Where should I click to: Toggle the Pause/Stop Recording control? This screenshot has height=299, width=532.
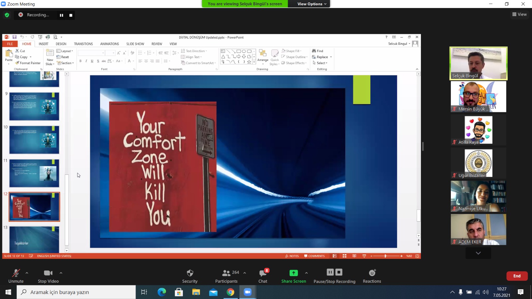tap(334, 272)
